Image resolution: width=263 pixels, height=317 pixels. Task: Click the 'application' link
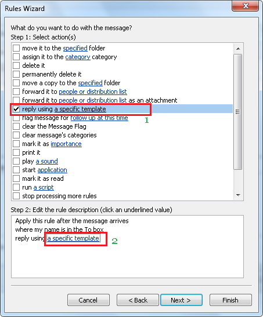(52, 170)
